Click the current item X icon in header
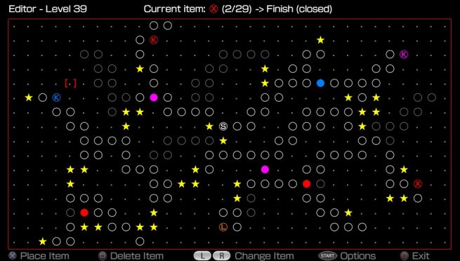The width and height of the screenshot is (460, 261). point(213,9)
